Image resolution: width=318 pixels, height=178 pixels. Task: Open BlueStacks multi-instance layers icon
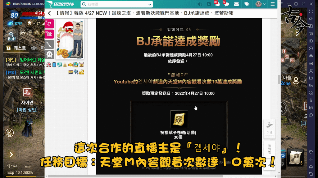311,108
